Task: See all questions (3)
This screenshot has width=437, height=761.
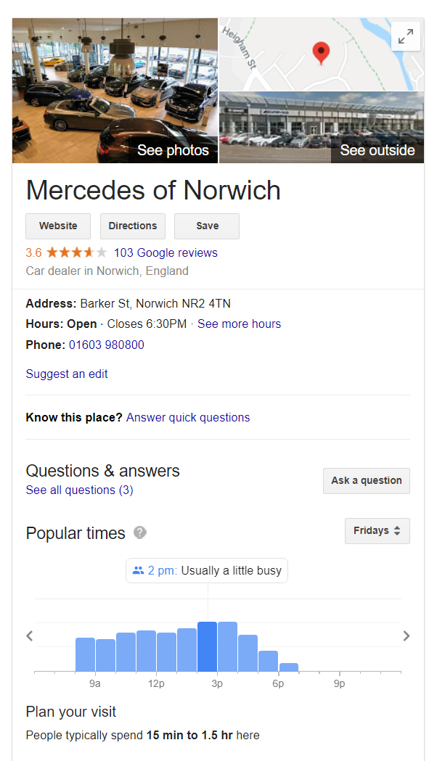Action: pyautogui.click(x=79, y=490)
